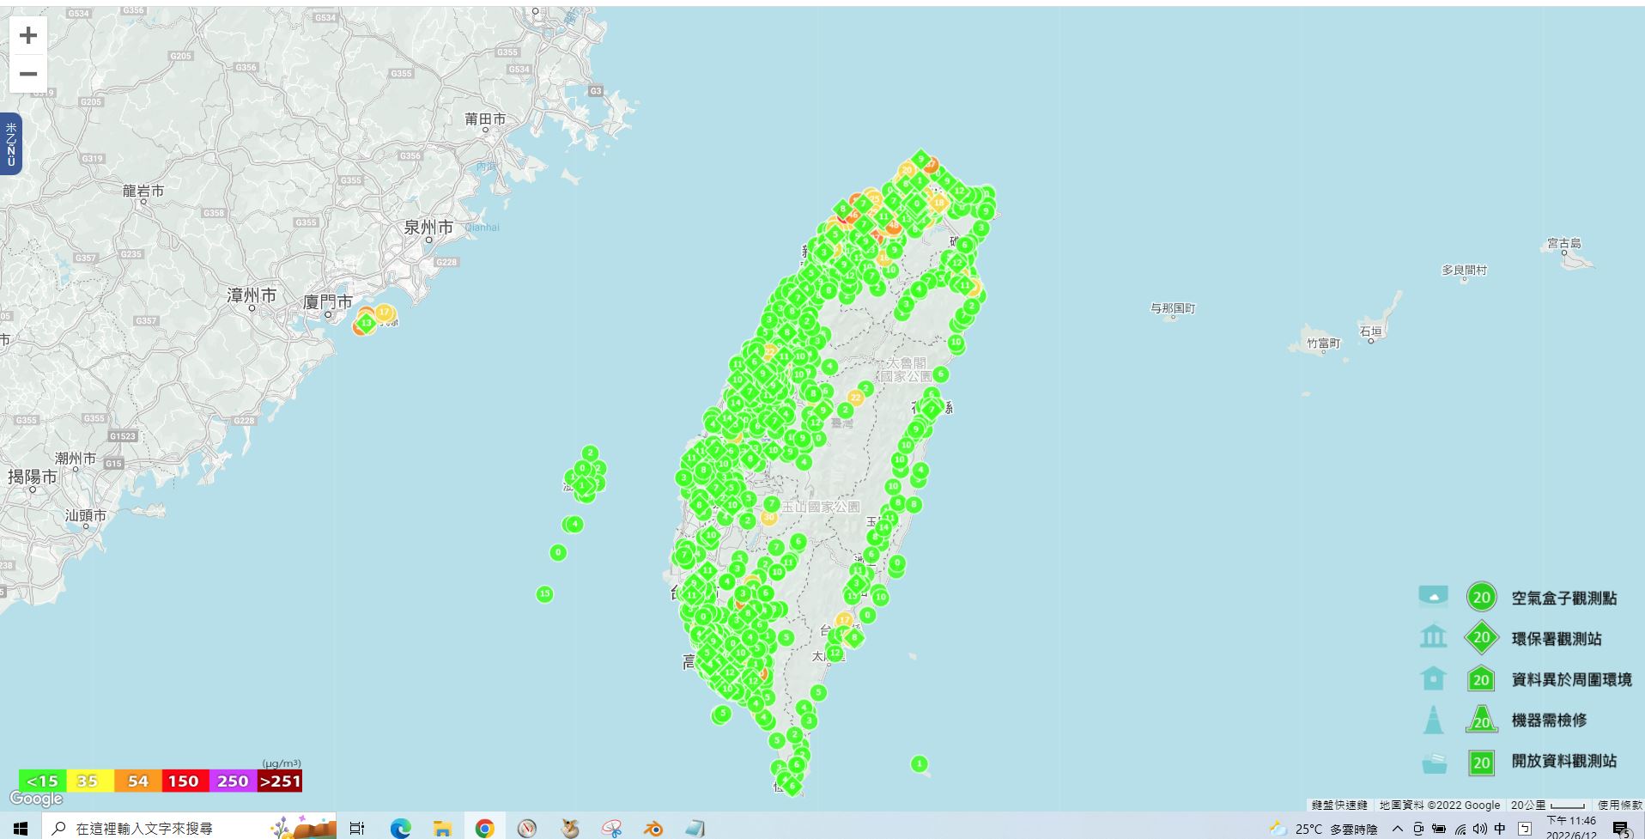
Task: Toggle the EPA station building icon
Action: coord(1433,636)
